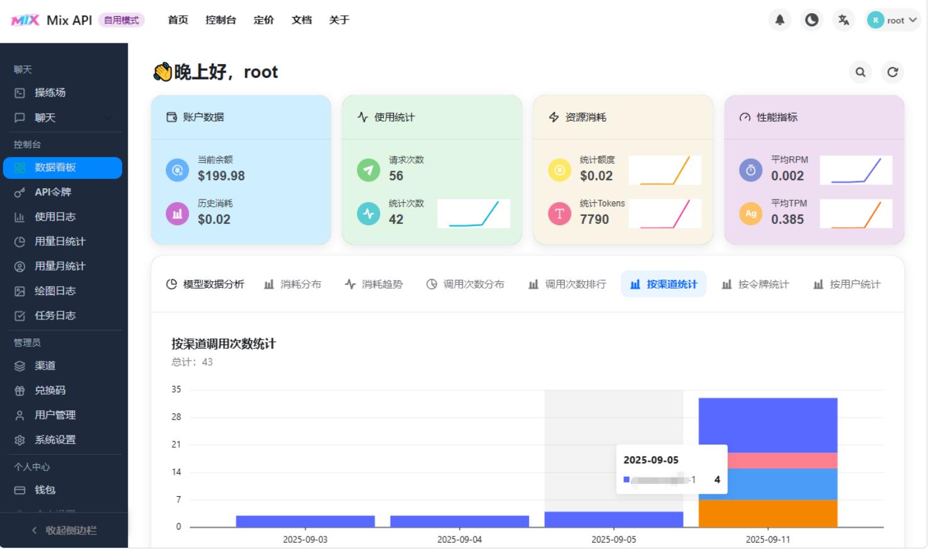The width and height of the screenshot is (928, 549).
Task: Switch language using the translate icon
Action: click(x=844, y=19)
